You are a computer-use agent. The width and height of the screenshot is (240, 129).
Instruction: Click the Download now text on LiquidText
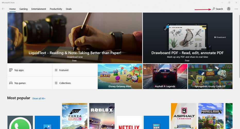(x=75, y=57)
